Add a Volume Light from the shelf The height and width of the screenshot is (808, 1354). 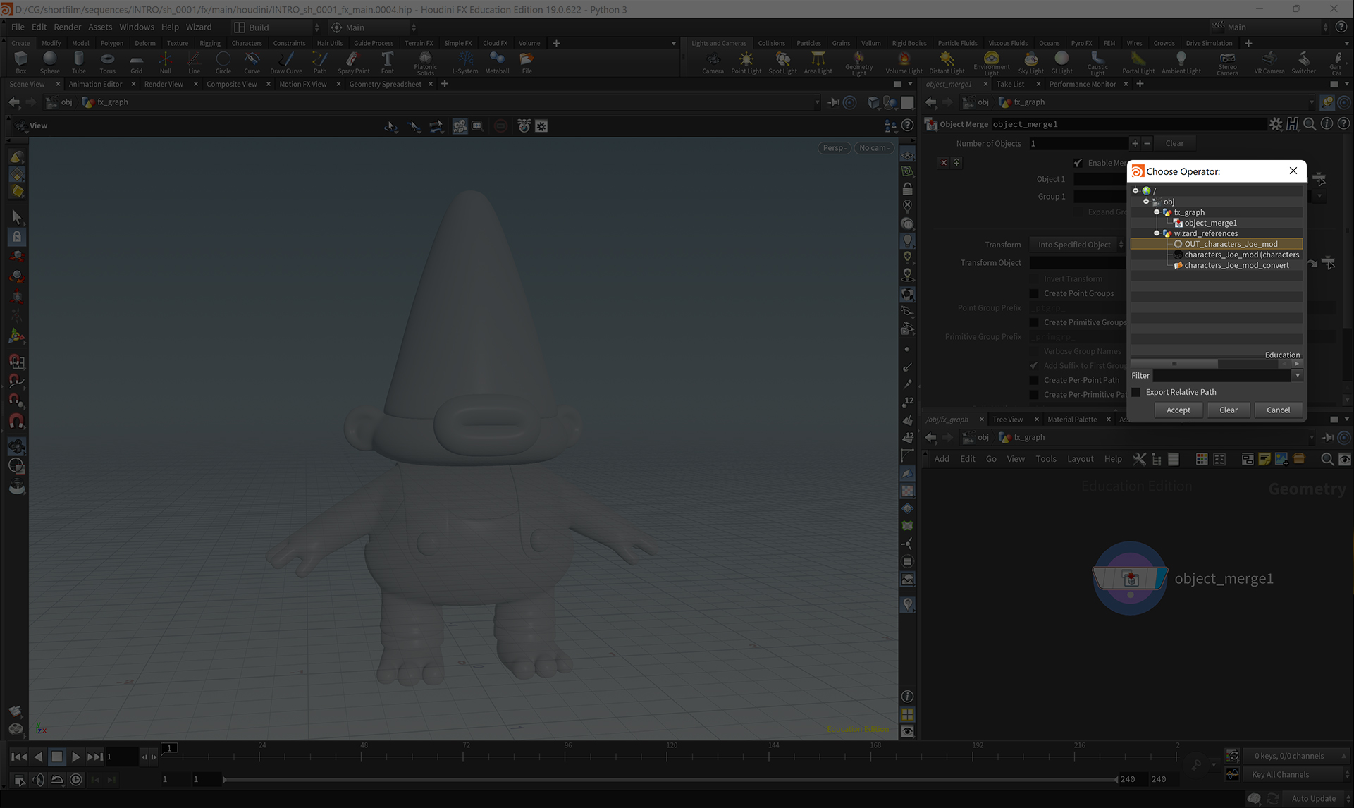click(904, 62)
